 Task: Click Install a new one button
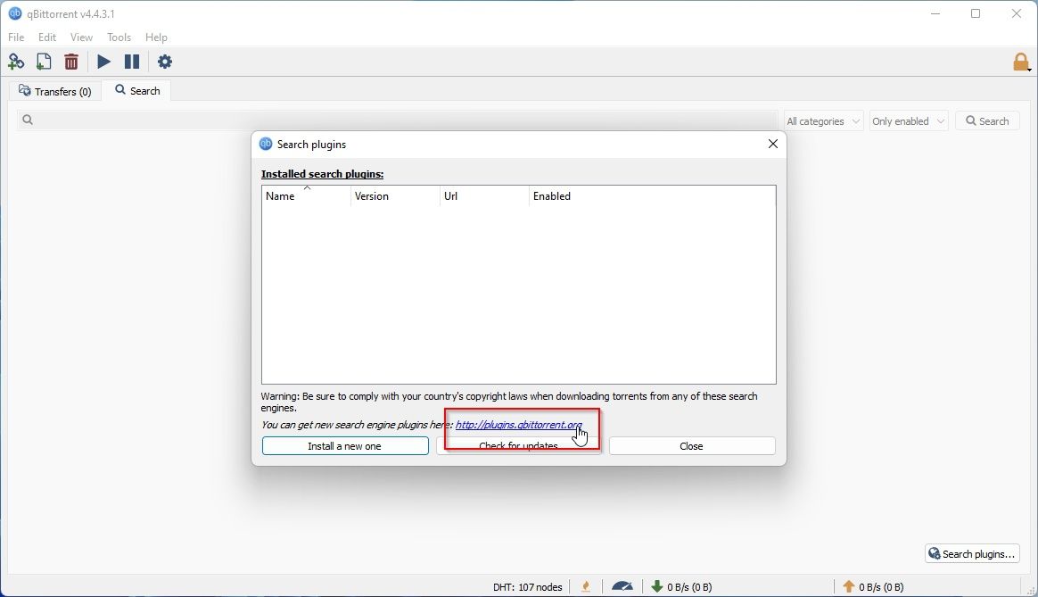coord(345,446)
